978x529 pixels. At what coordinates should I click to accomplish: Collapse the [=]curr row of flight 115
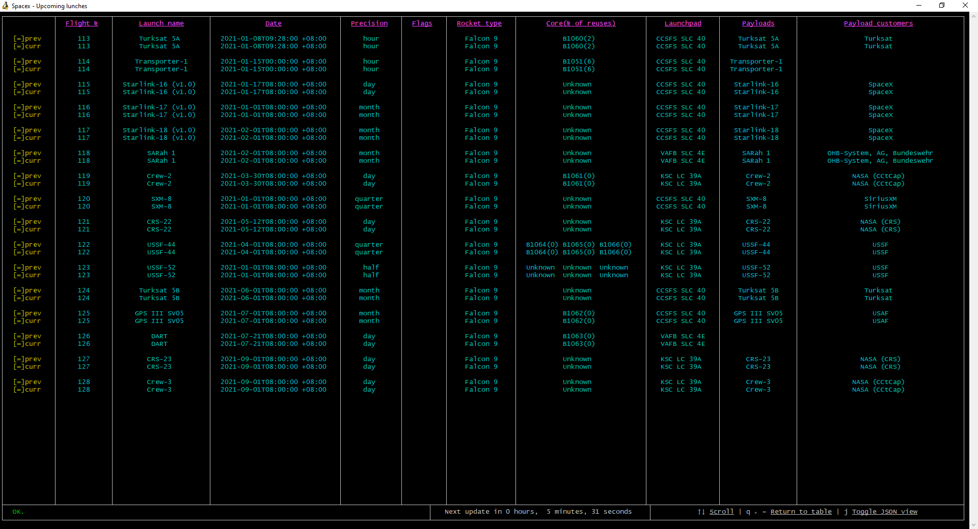point(27,92)
